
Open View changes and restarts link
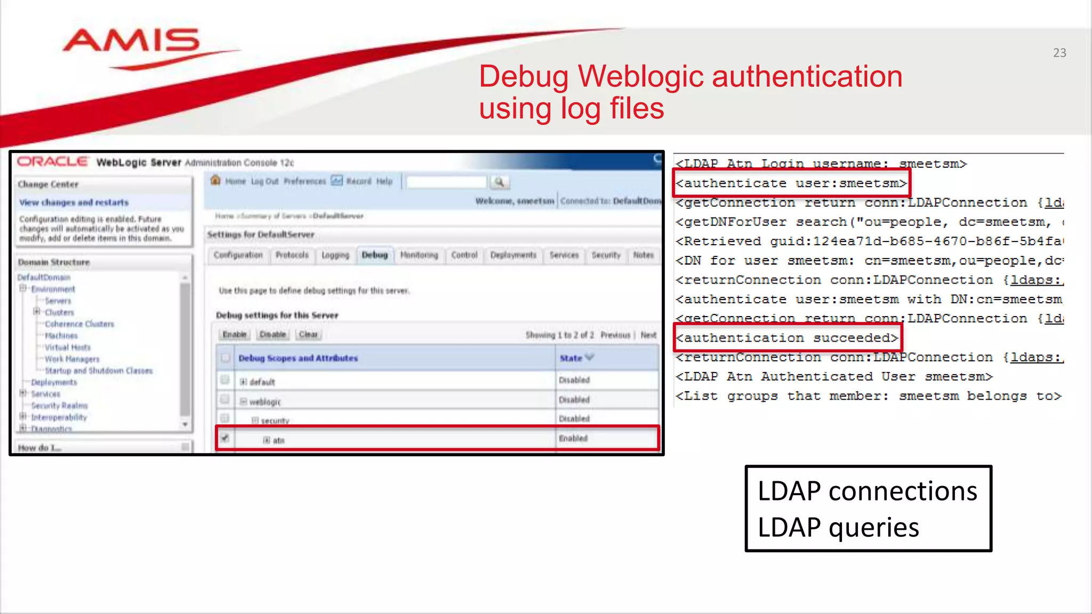coord(74,203)
